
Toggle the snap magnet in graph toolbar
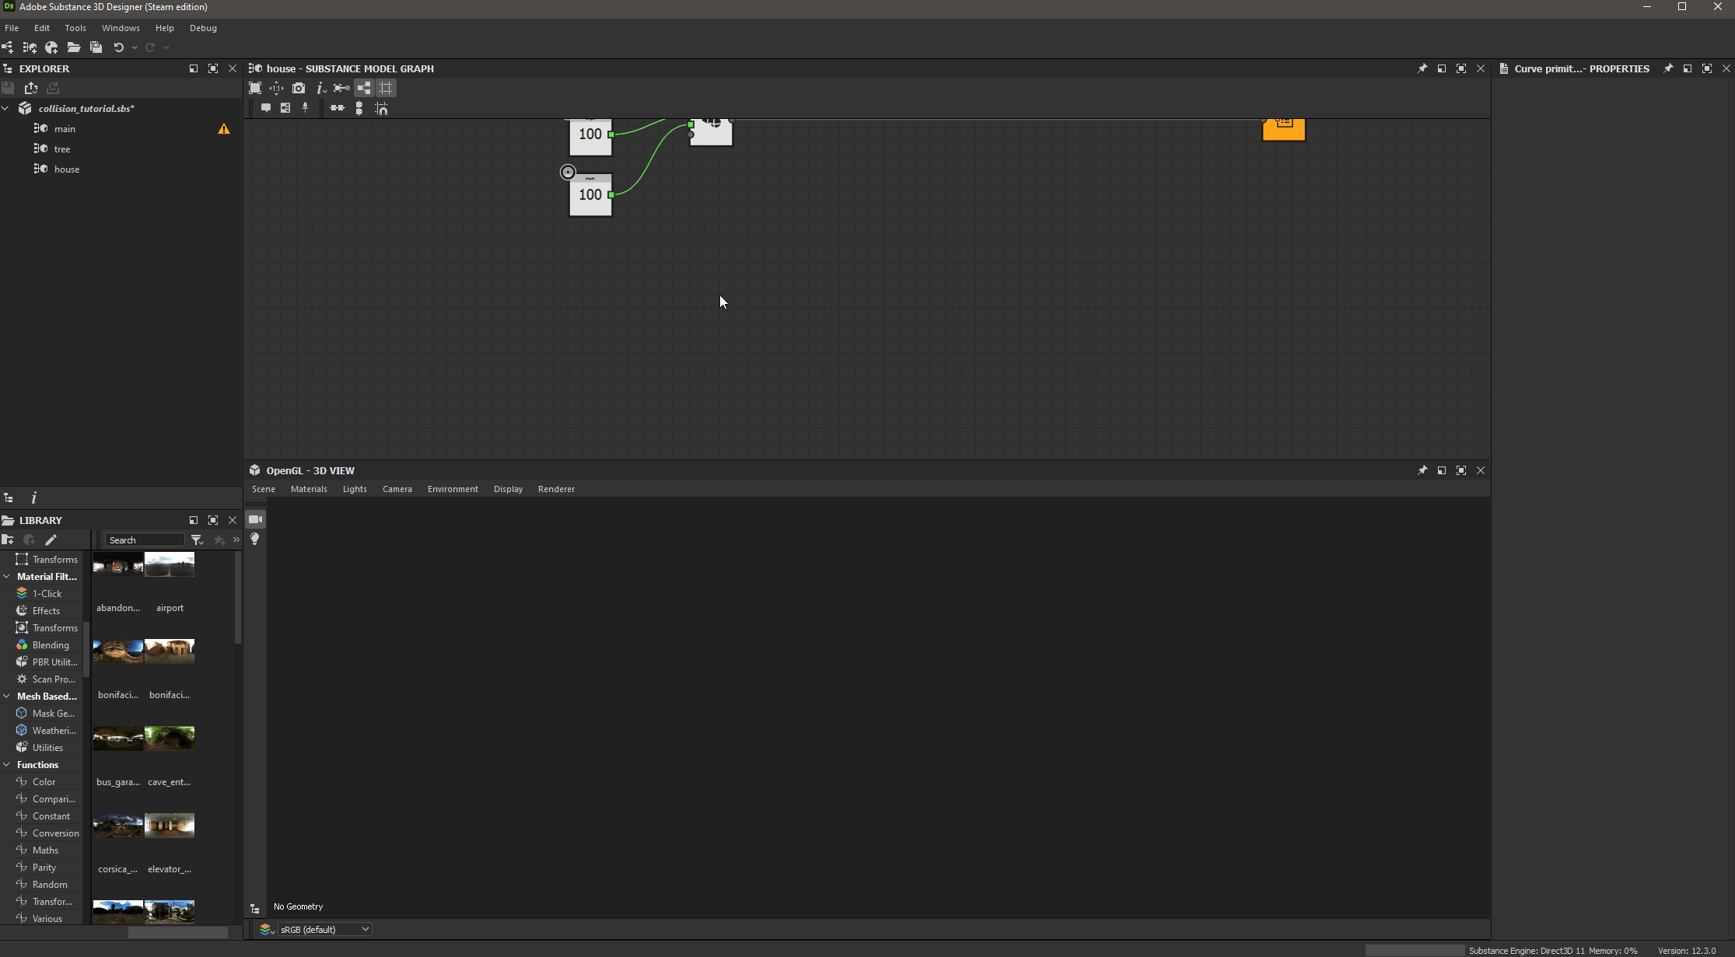pyautogui.click(x=381, y=109)
